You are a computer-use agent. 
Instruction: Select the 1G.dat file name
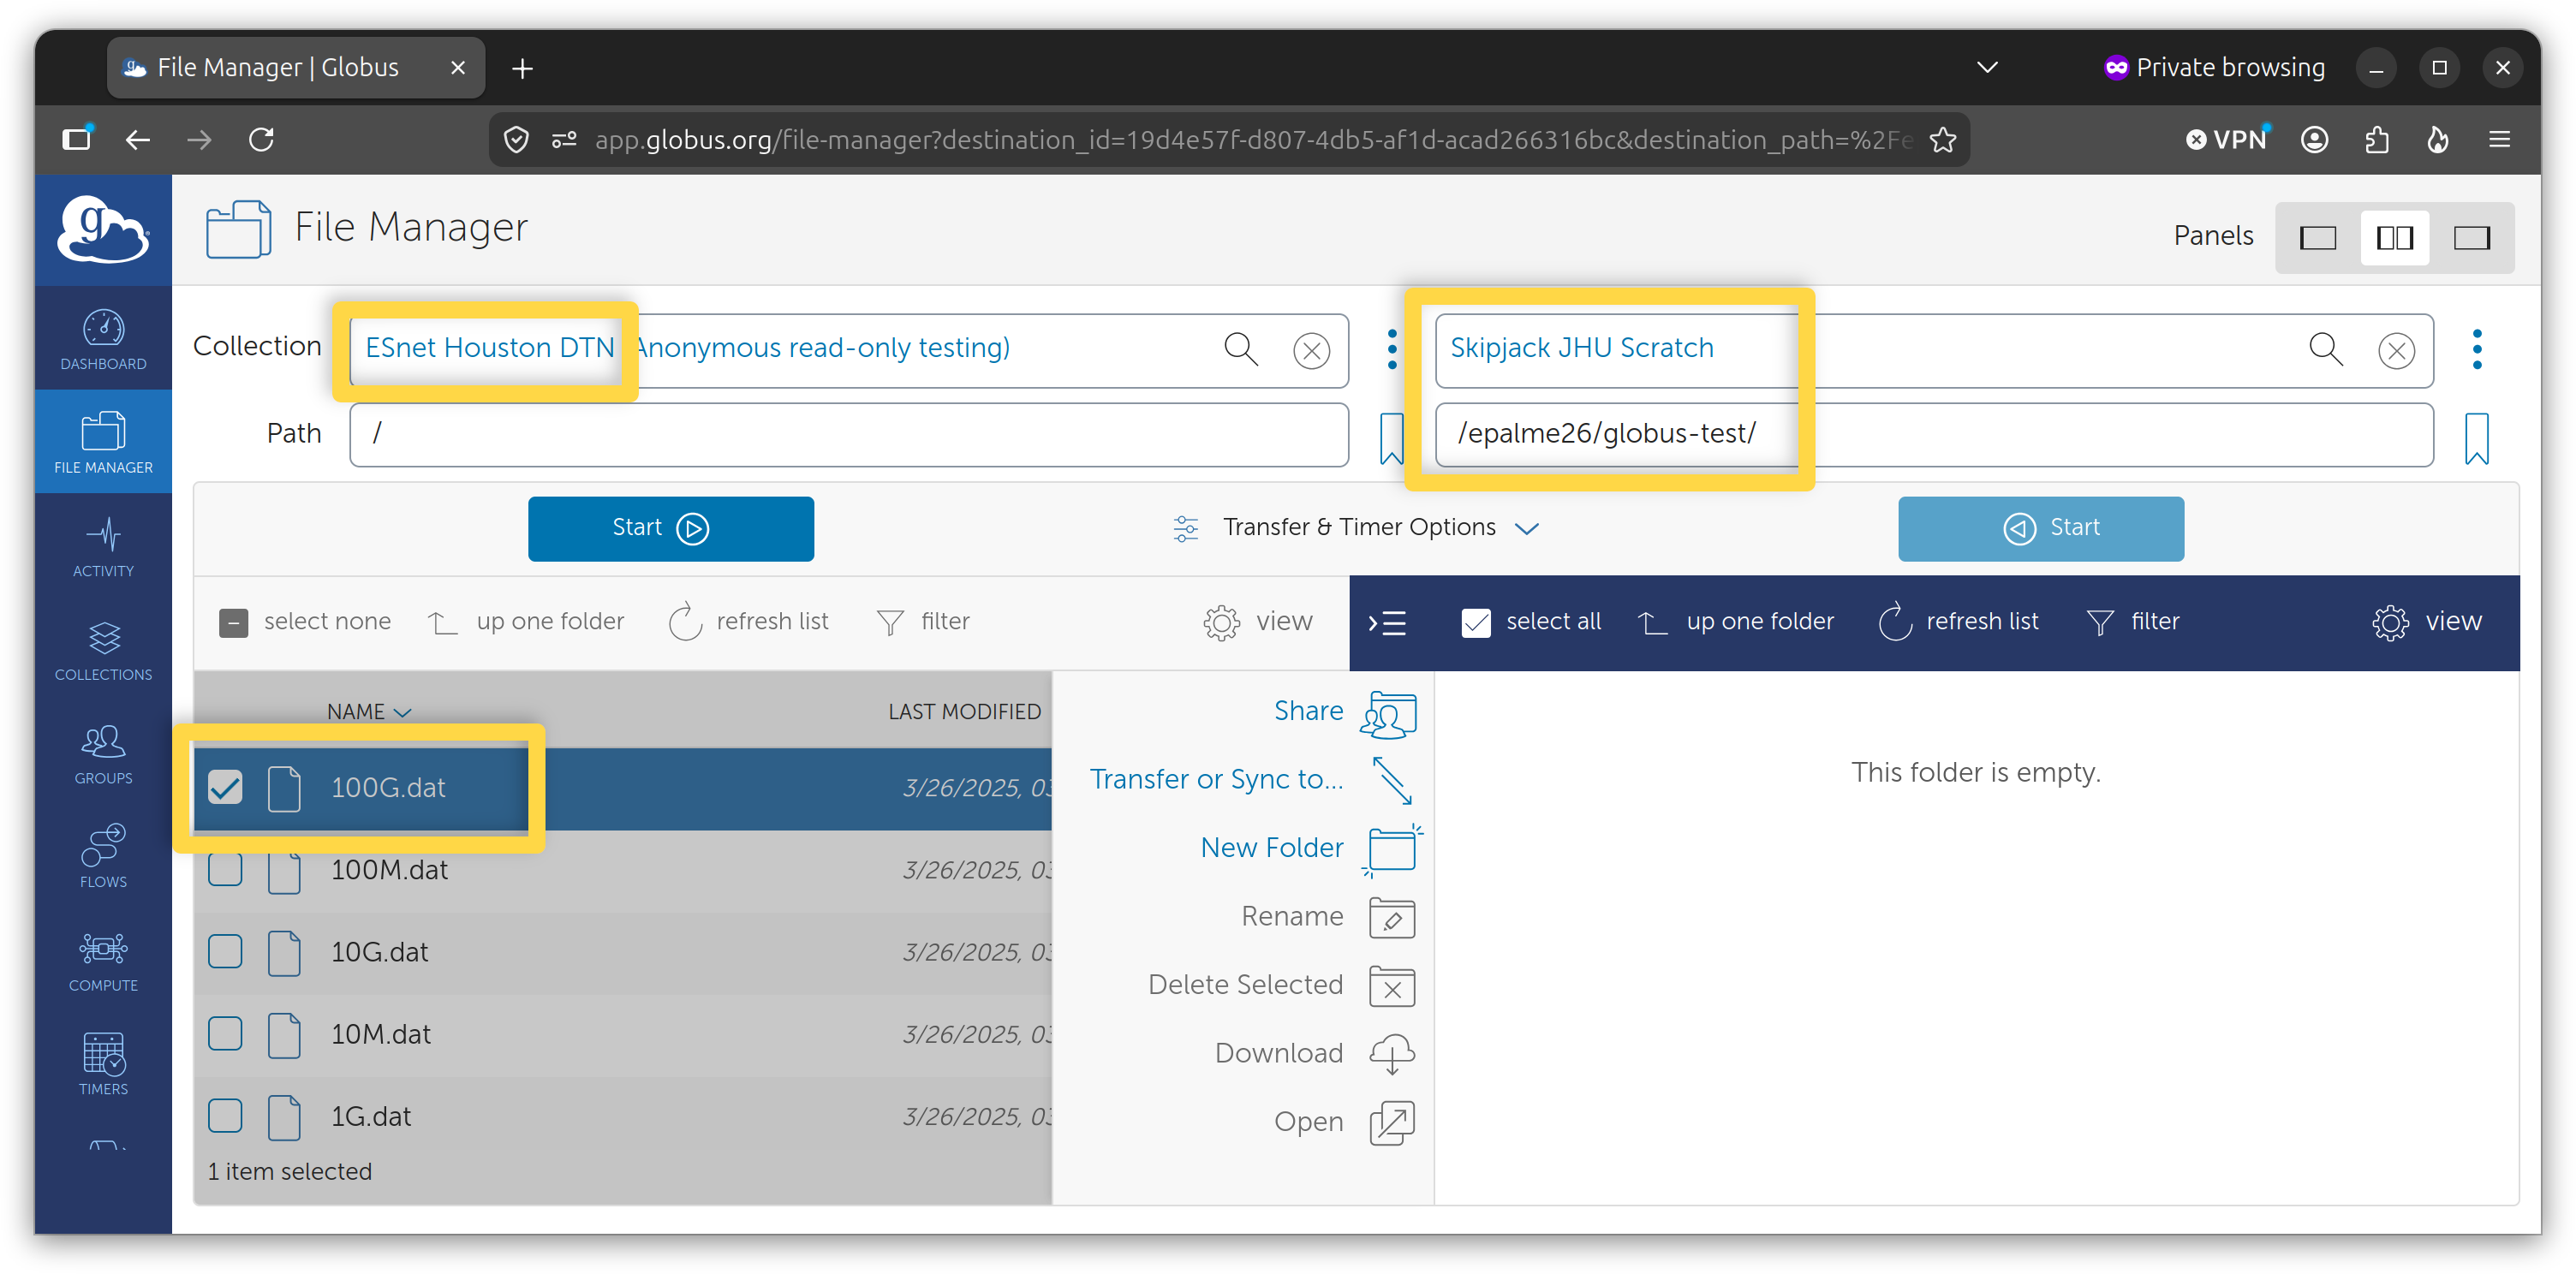tap(370, 1116)
